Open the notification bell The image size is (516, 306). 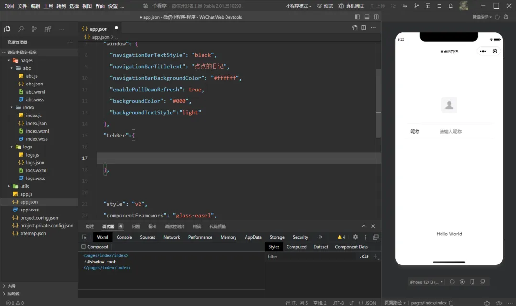451,6
